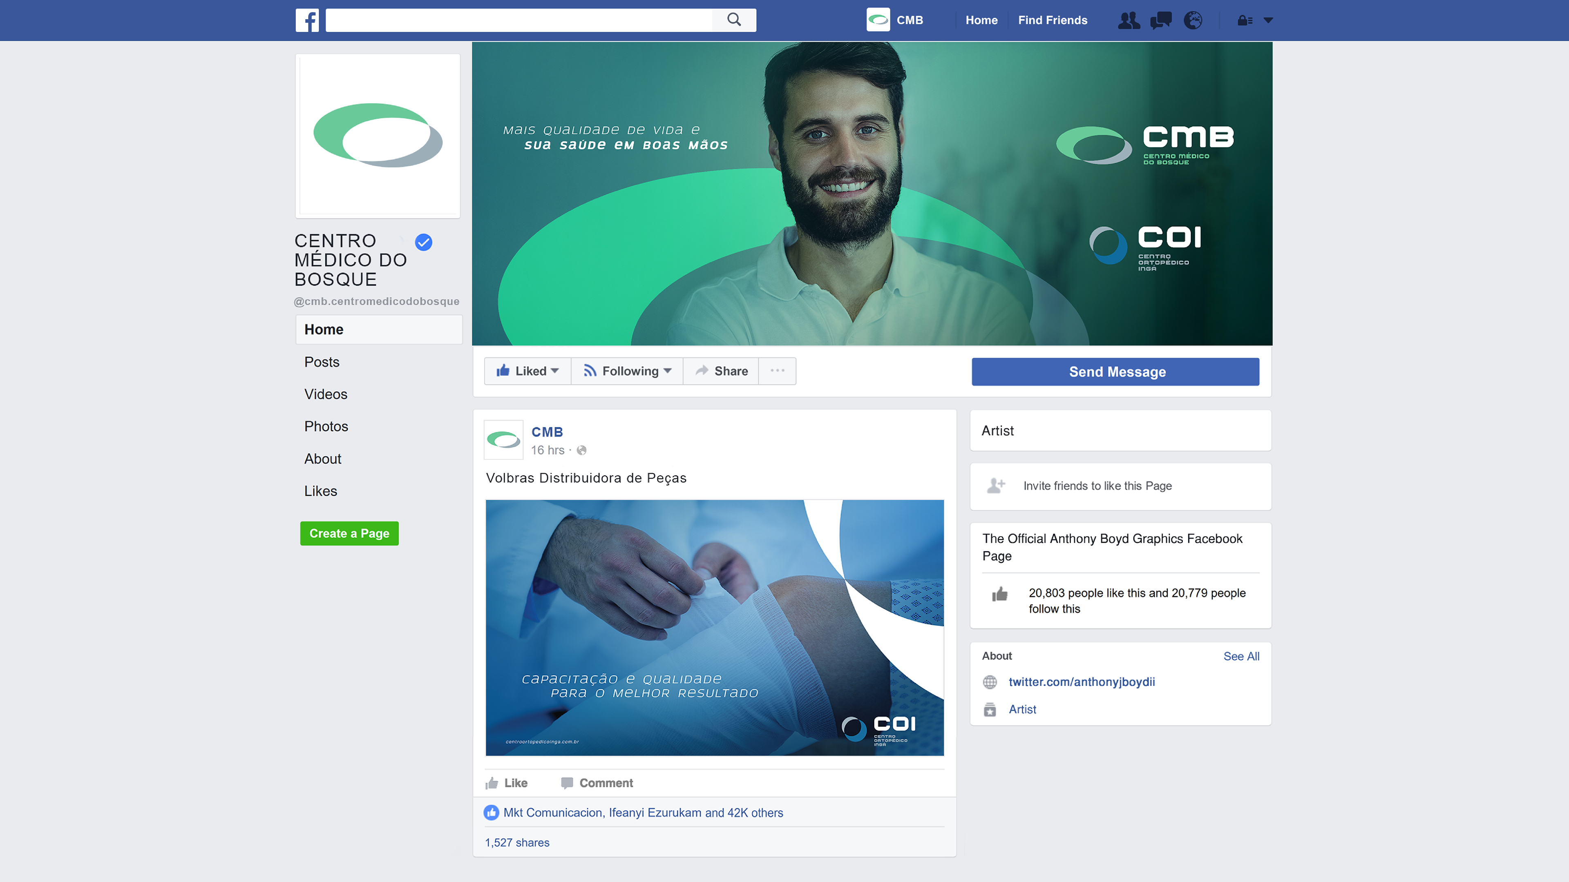Viewport: 1569px width, 882px height.
Task: Toggle the Liked button on page
Action: coord(527,371)
